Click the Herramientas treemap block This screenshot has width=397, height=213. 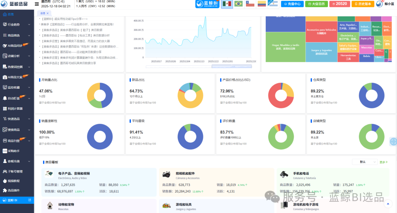pyautogui.click(x=348, y=57)
